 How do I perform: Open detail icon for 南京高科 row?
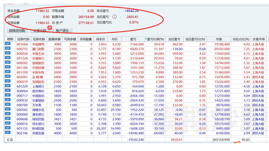click(x=8, y=91)
